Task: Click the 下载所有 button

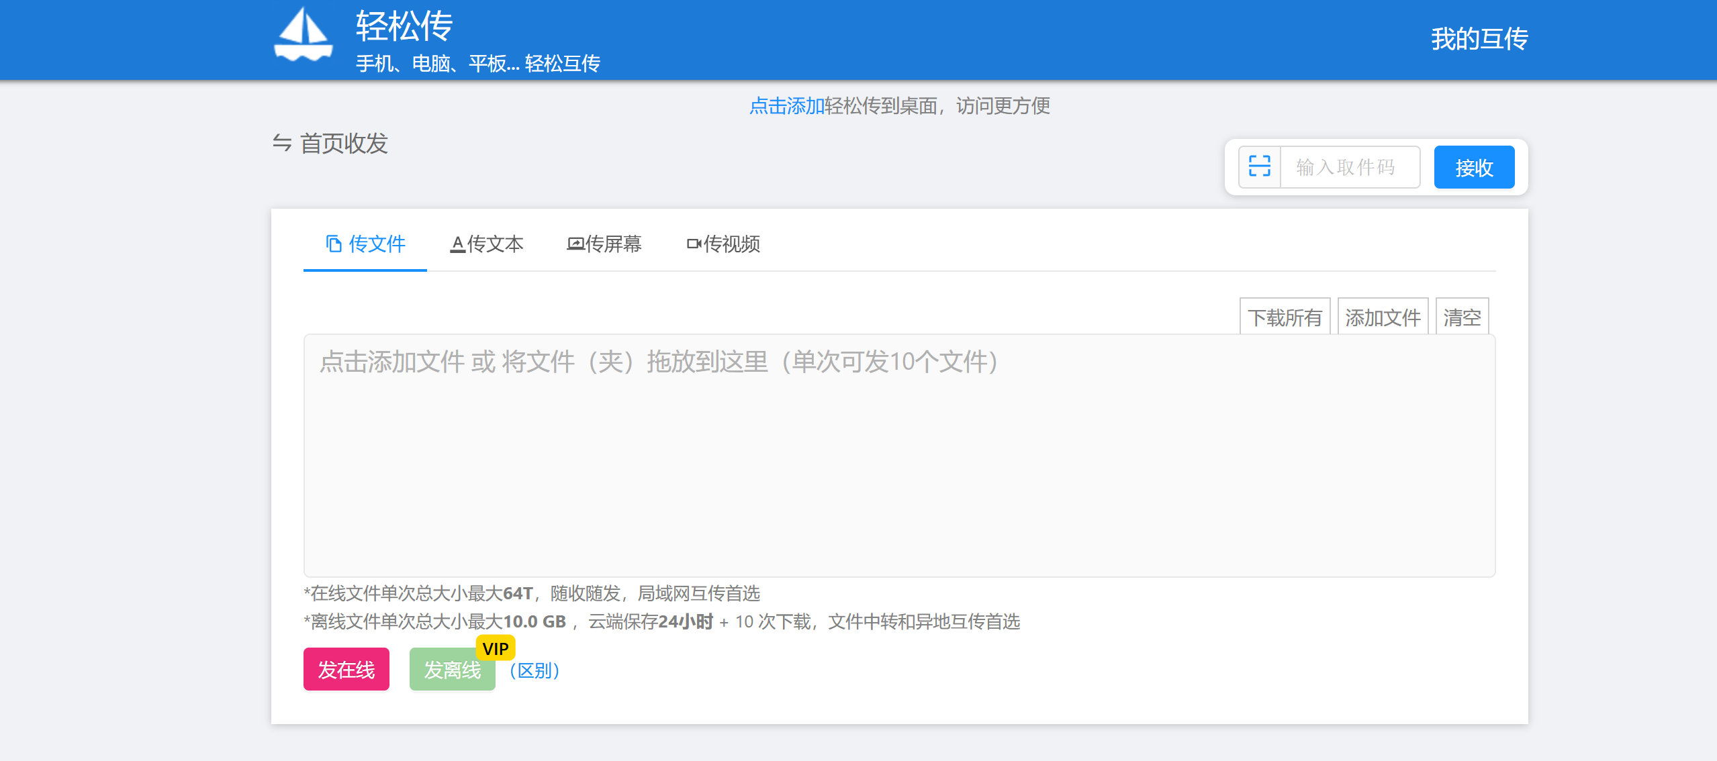Action: click(x=1285, y=317)
